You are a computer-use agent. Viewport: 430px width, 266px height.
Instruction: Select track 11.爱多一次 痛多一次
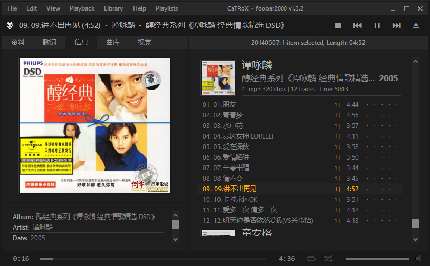[300, 210]
